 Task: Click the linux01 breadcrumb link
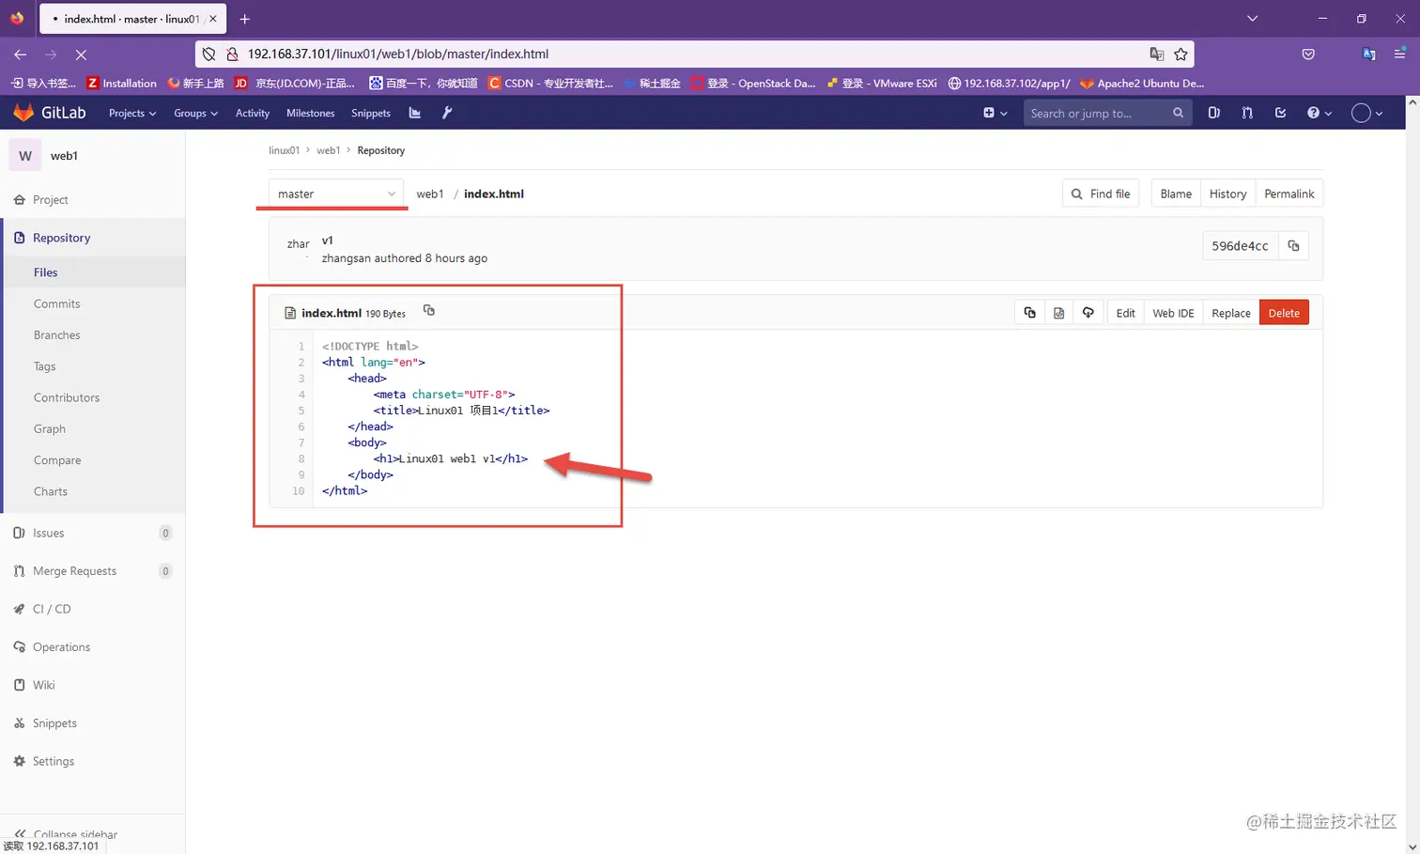pos(284,150)
